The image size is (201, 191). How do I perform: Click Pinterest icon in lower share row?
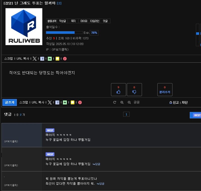coord(80,103)
